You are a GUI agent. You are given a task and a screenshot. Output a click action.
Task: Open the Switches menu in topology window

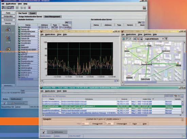[x=148, y=34]
